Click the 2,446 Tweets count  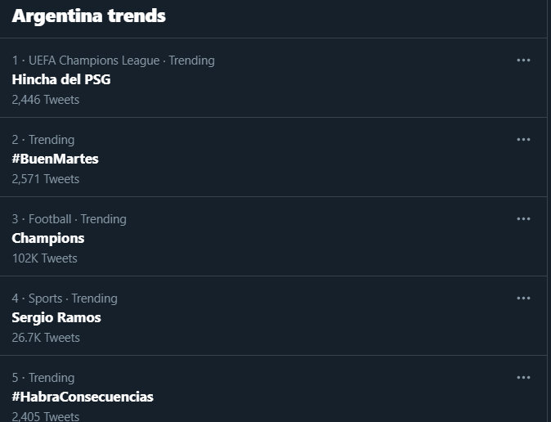click(x=46, y=100)
